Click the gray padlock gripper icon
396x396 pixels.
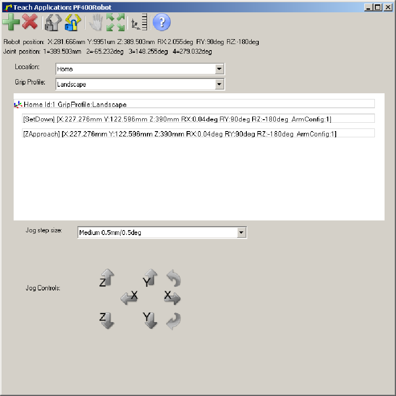[x=52, y=22]
